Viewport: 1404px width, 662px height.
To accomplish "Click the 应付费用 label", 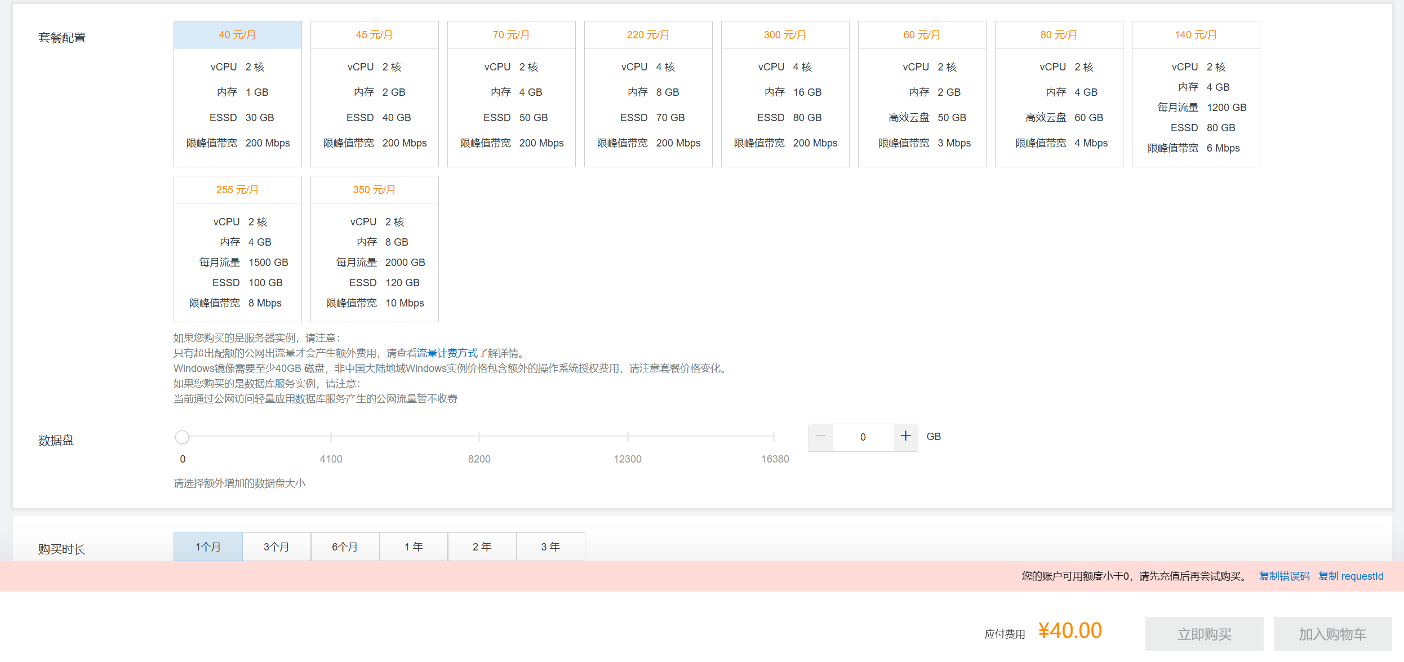I will coord(1005,634).
